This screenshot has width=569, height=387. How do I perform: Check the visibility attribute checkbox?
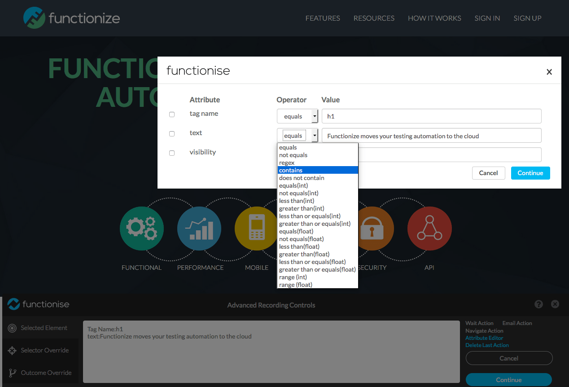172,153
